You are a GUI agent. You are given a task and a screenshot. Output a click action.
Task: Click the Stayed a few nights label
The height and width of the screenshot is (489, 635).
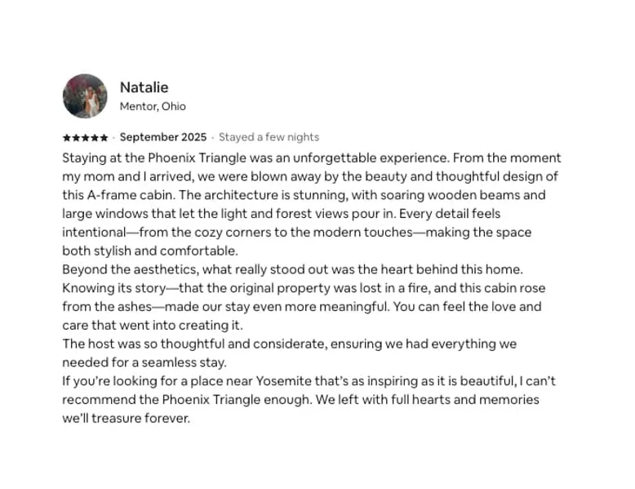coord(269,138)
